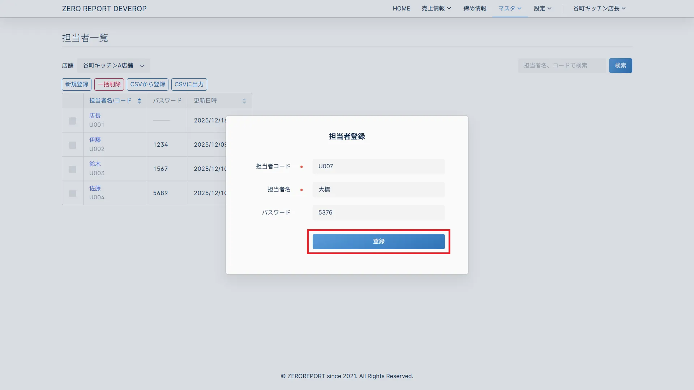The height and width of the screenshot is (390, 694).
Task: Open 谷町キッチン店長 user menu
Action: (599, 8)
